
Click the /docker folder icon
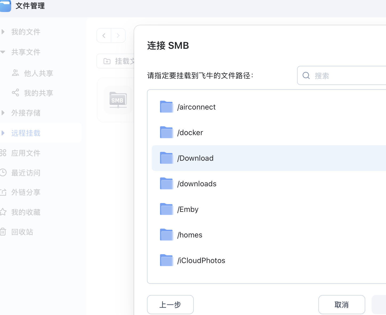click(x=167, y=132)
